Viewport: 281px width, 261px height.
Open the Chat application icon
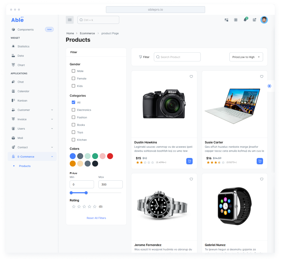point(13,82)
